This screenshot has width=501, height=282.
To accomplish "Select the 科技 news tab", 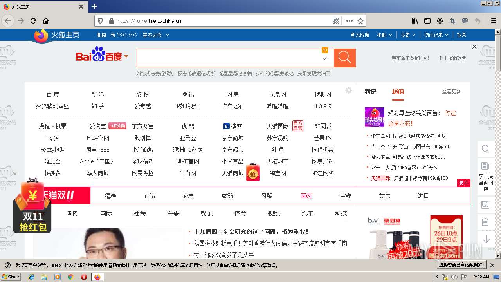I will [341, 213].
